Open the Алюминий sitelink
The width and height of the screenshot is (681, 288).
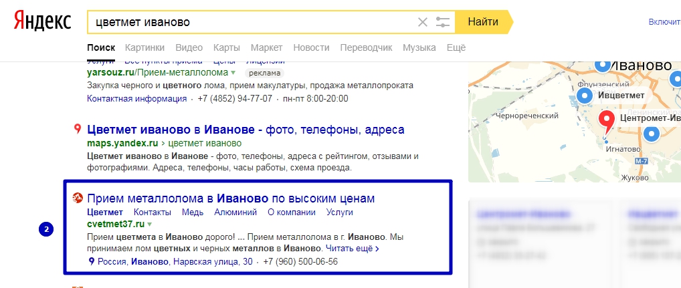click(x=235, y=212)
